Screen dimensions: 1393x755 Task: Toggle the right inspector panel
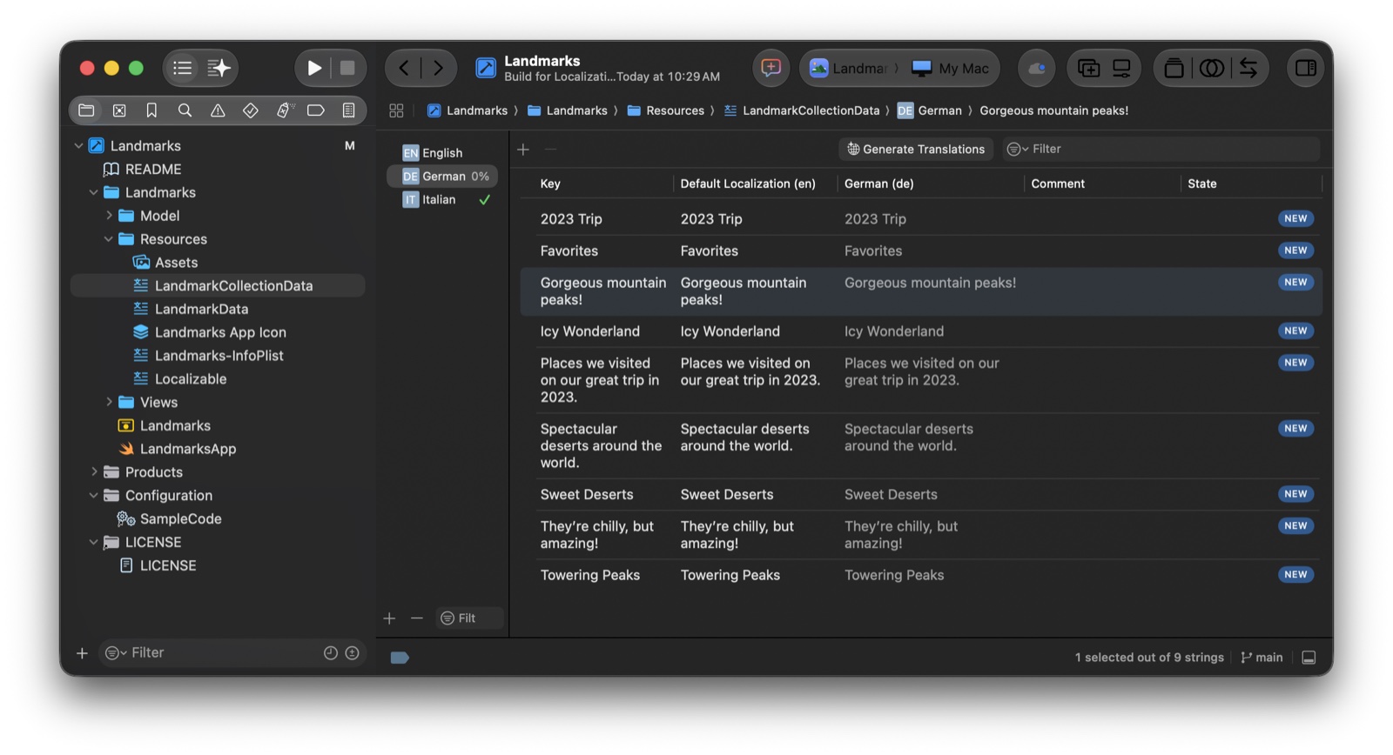click(x=1305, y=68)
